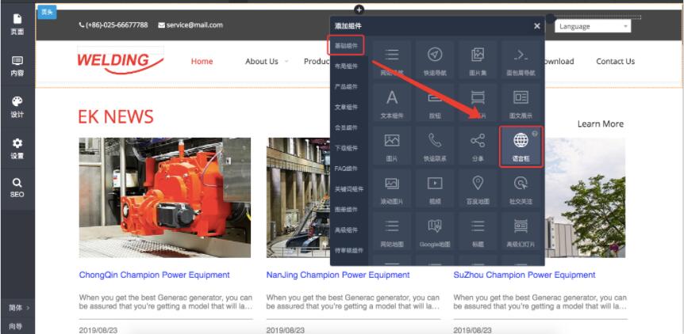The image size is (684, 334).
Task: Open the Language dropdown in header
Action: point(593,26)
